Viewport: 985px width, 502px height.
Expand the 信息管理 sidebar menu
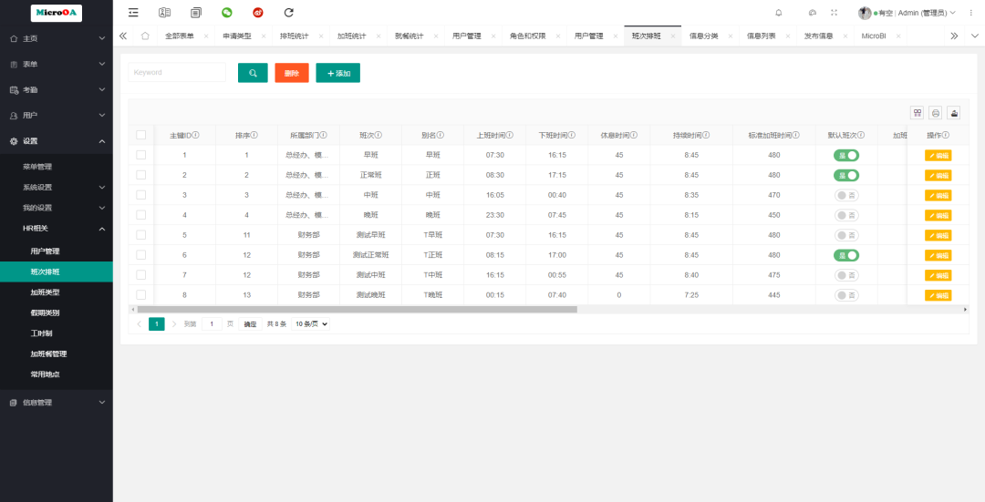pos(57,402)
